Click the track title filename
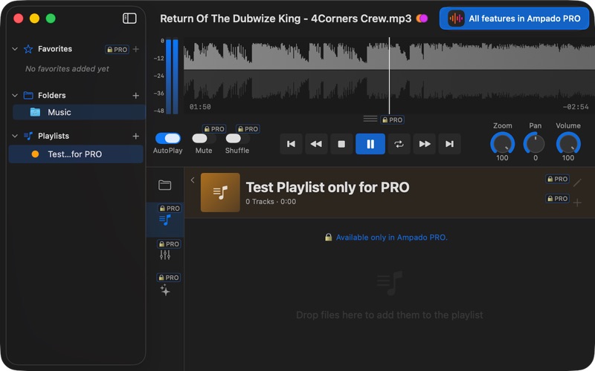The width and height of the screenshot is (595, 371). pyautogui.click(x=286, y=19)
